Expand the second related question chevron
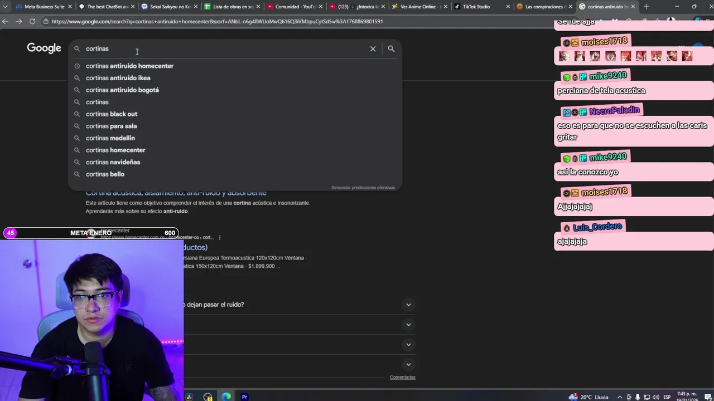The width and height of the screenshot is (714, 401). coord(408,325)
